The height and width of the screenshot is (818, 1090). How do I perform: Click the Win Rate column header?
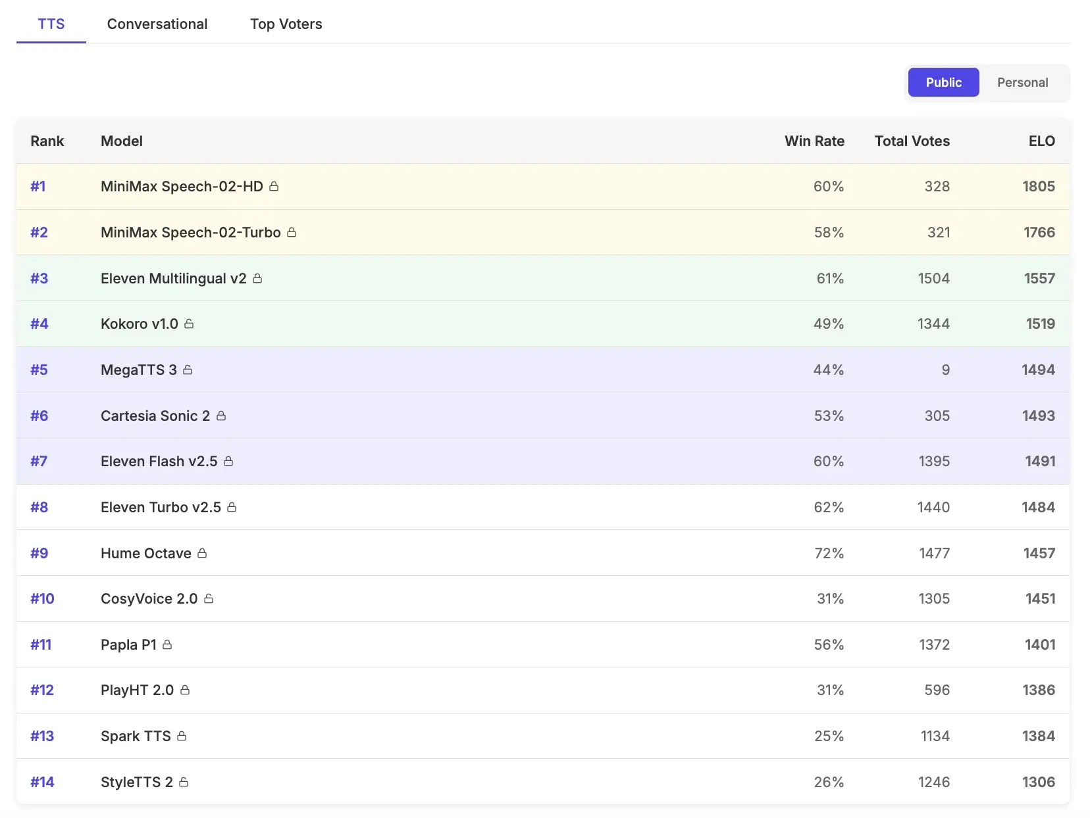tap(814, 141)
